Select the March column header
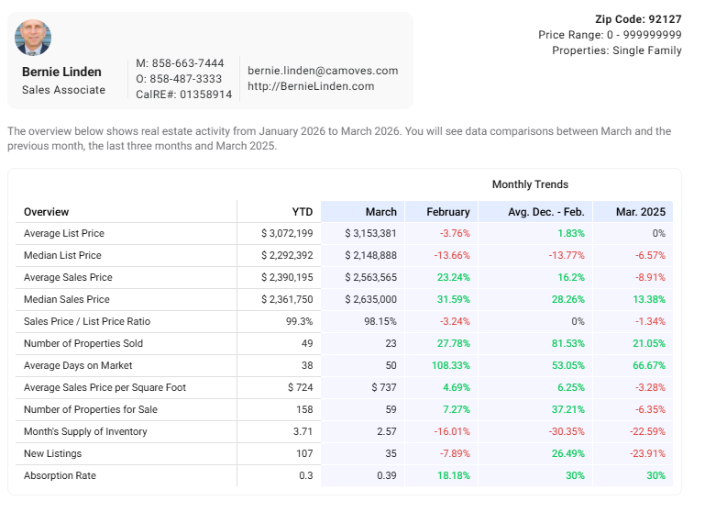Image resolution: width=705 pixels, height=512 pixels. 380,212
